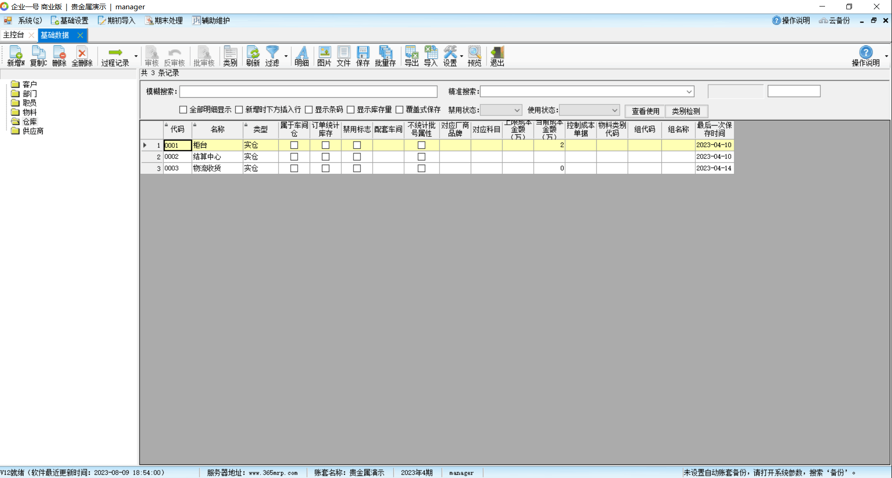Click the 查看使用 button
Image resolution: width=892 pixels, height=478 pixels.
point(645,111)
